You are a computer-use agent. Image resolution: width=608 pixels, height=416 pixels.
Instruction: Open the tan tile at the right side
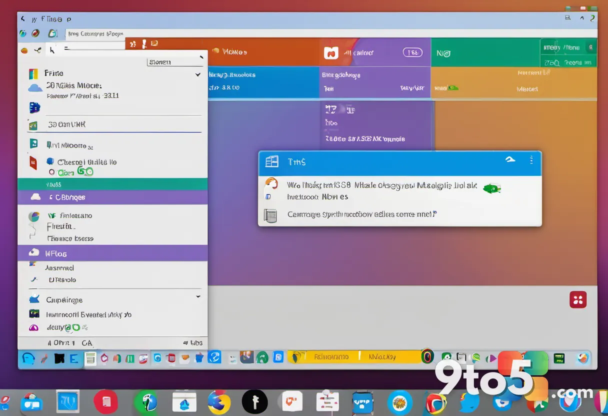(x=514, y=82)
